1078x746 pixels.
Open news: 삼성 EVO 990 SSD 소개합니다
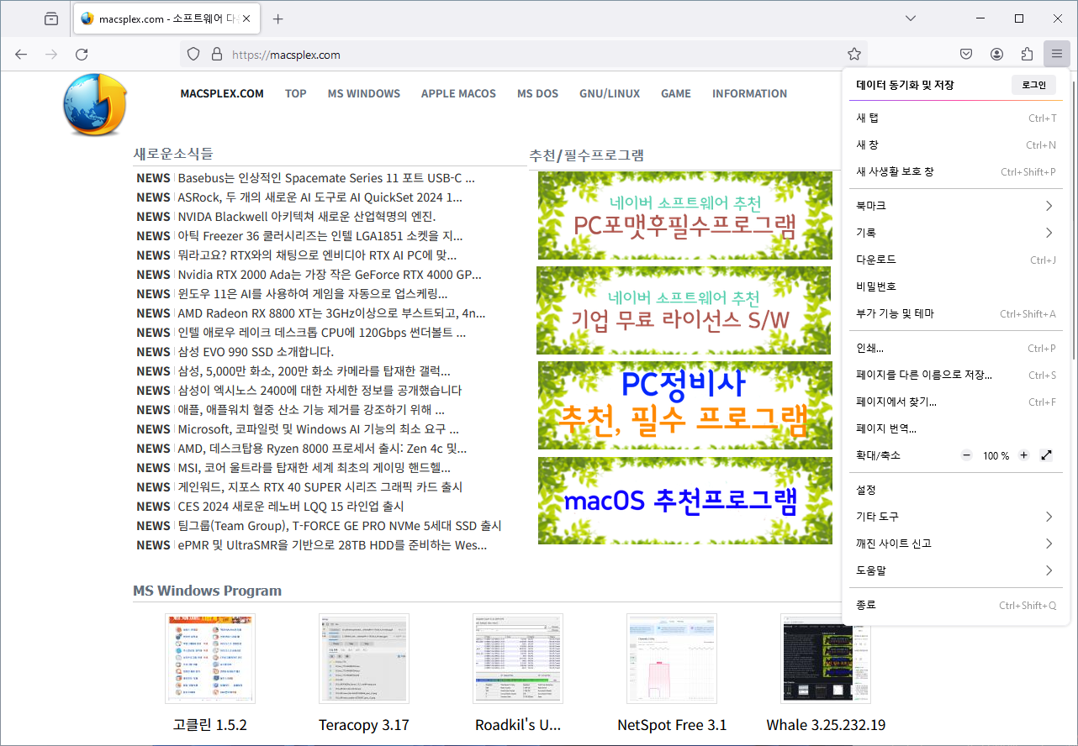(256, 351)
